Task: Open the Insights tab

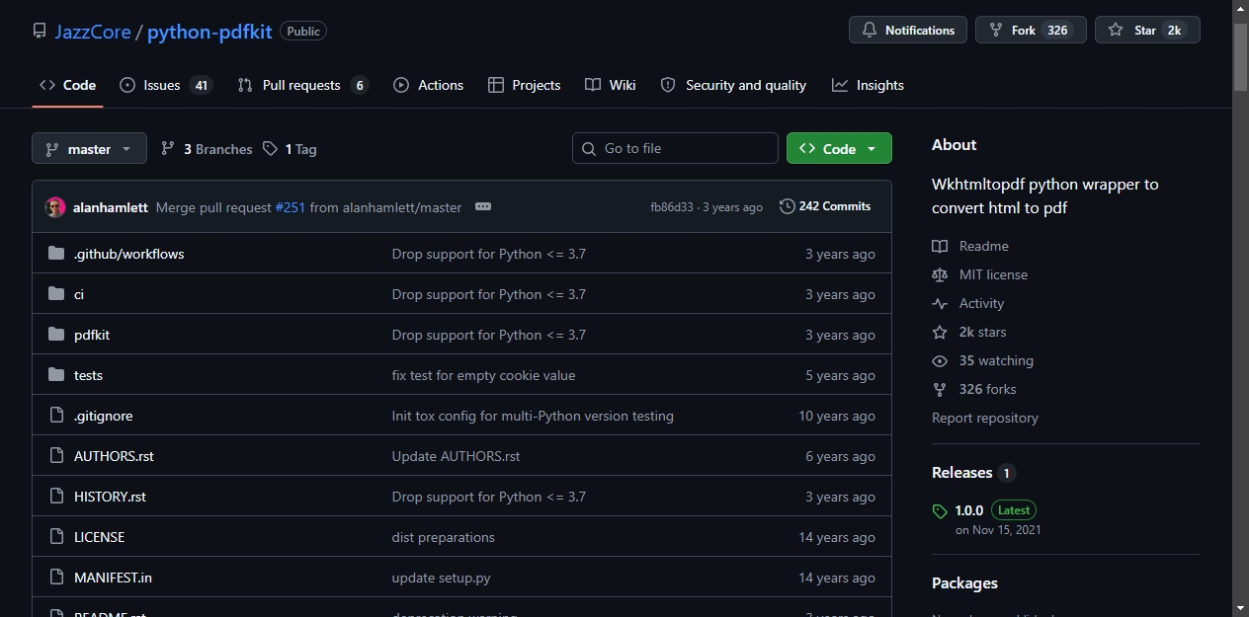Action: click(x=868, y=85)
